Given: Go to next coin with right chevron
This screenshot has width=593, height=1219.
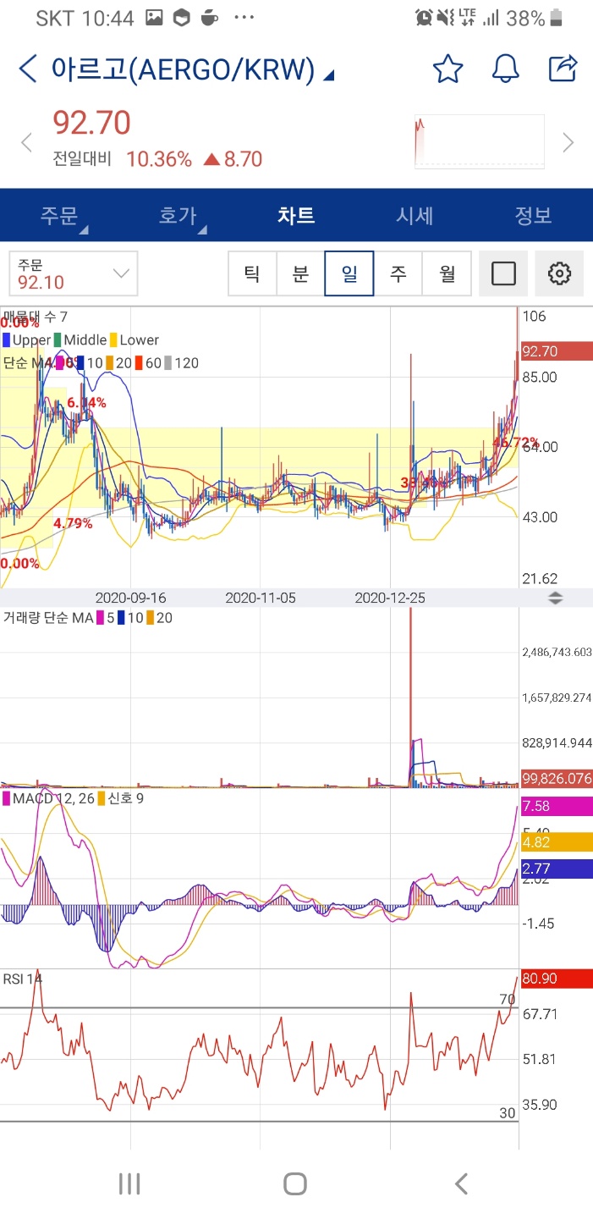Looking at the screenshot, I should pyautogui.click(x=568, y=142).
